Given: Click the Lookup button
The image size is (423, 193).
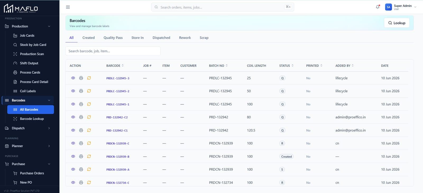Looking at the screenshot, I should 397,23.
